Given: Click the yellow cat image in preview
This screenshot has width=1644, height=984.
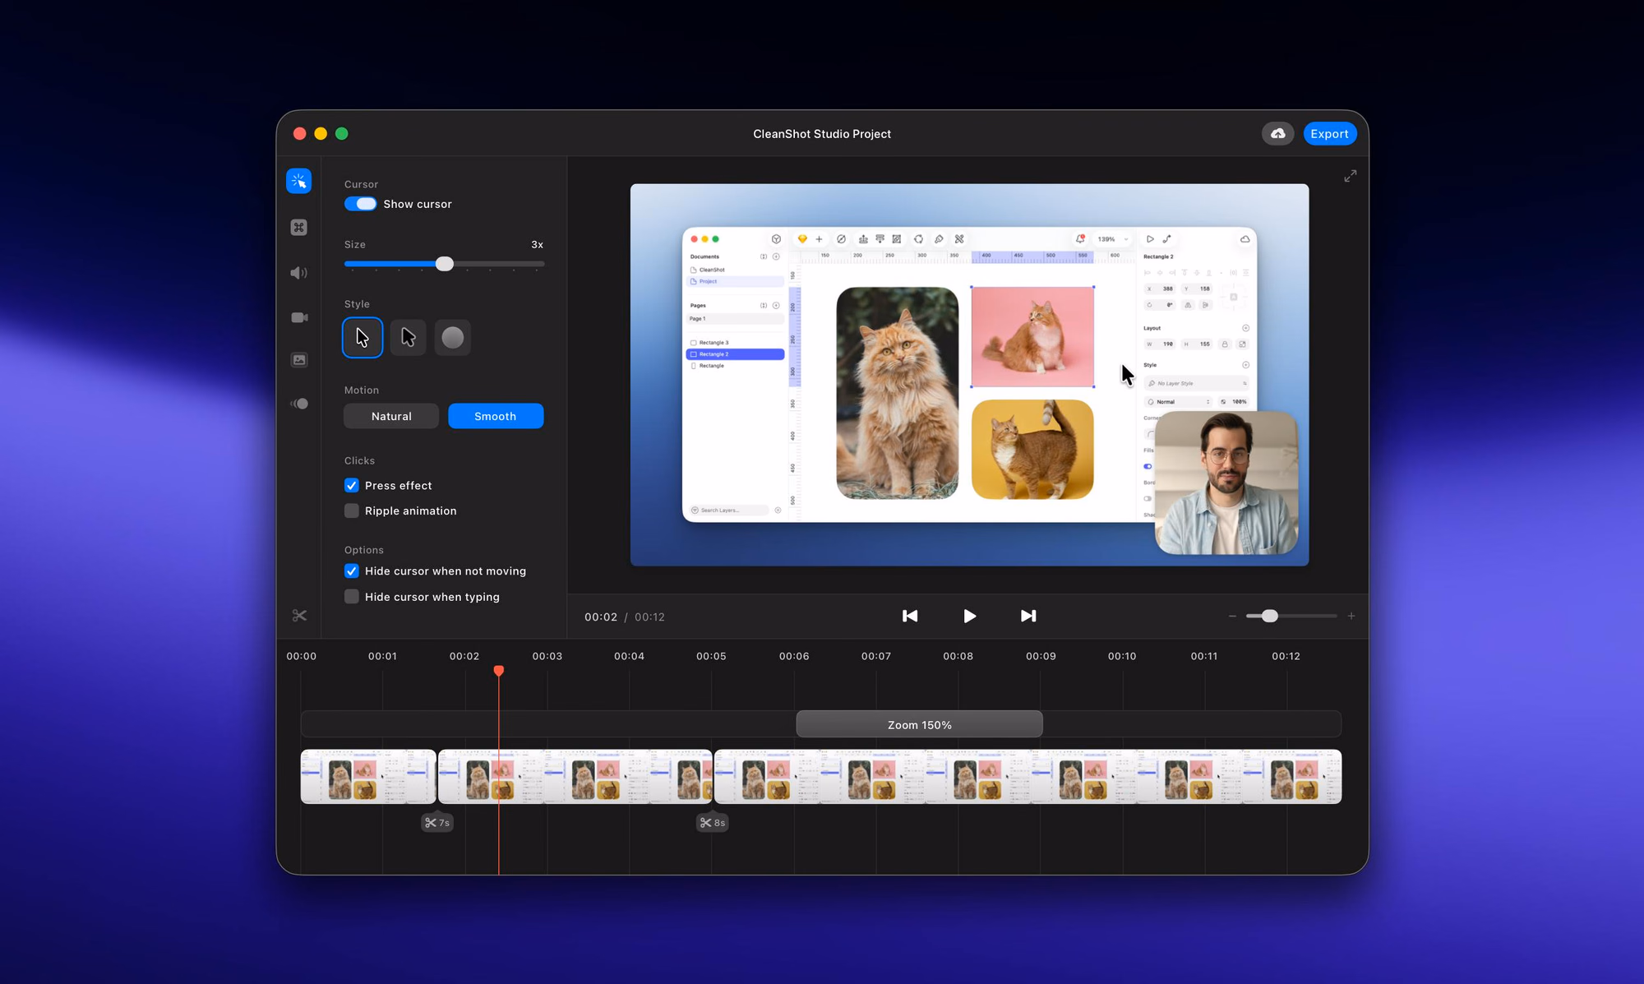Looking at the screenshot, I should coord(1032,450).
